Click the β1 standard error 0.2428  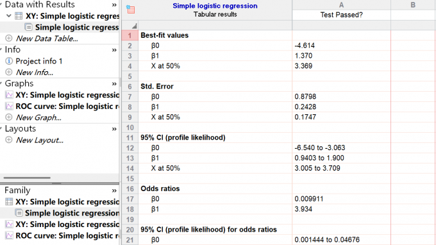tap(305, 107)
